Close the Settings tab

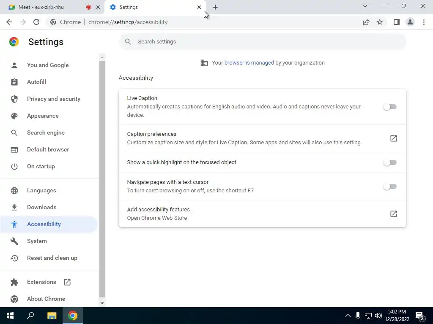click(199, 7)
